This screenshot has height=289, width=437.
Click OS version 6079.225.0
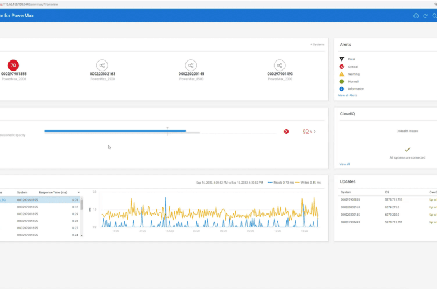click(x=392, y=215)
